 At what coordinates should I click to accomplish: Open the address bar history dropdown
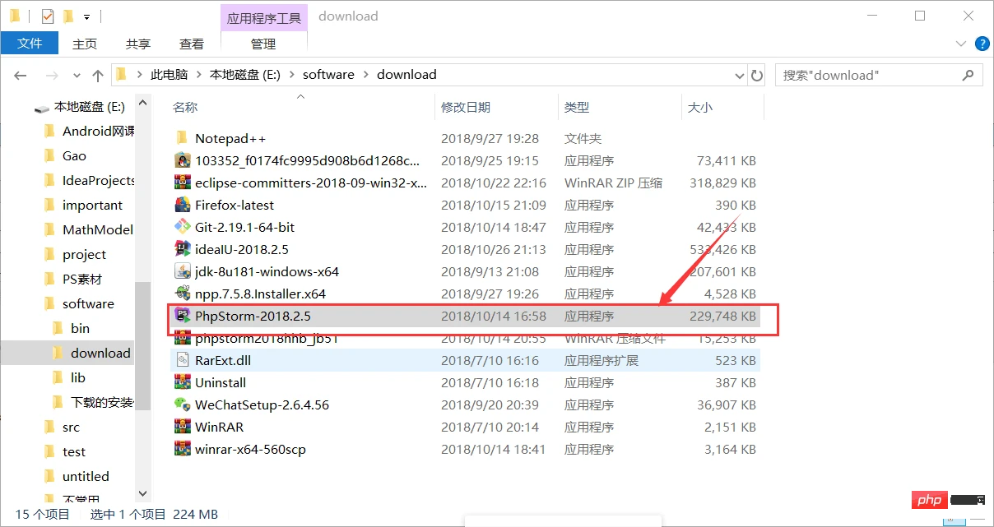(x=739, y=75)
